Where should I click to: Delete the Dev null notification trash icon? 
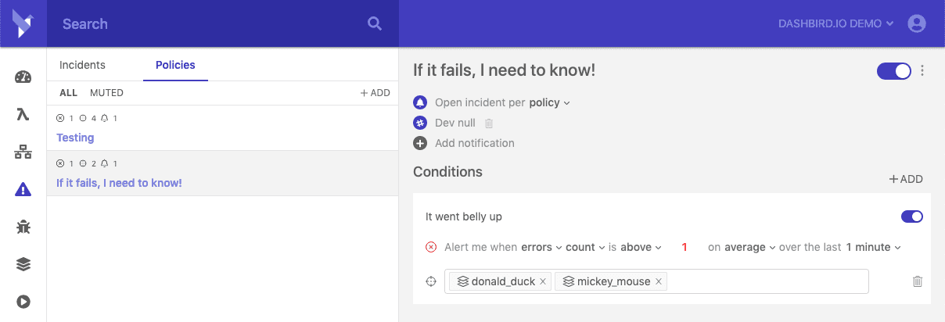coord(489,123)
